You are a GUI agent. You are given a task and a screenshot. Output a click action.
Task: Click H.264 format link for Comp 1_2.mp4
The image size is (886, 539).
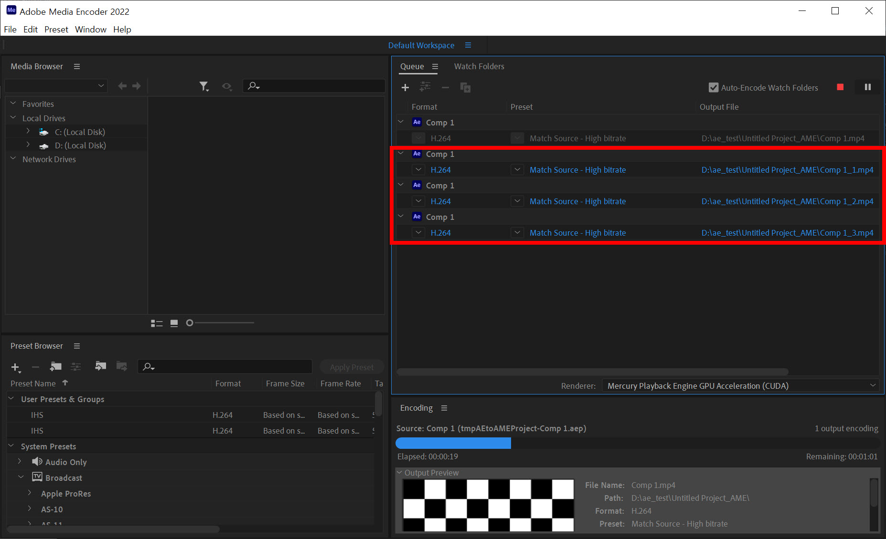coord(440,201)
